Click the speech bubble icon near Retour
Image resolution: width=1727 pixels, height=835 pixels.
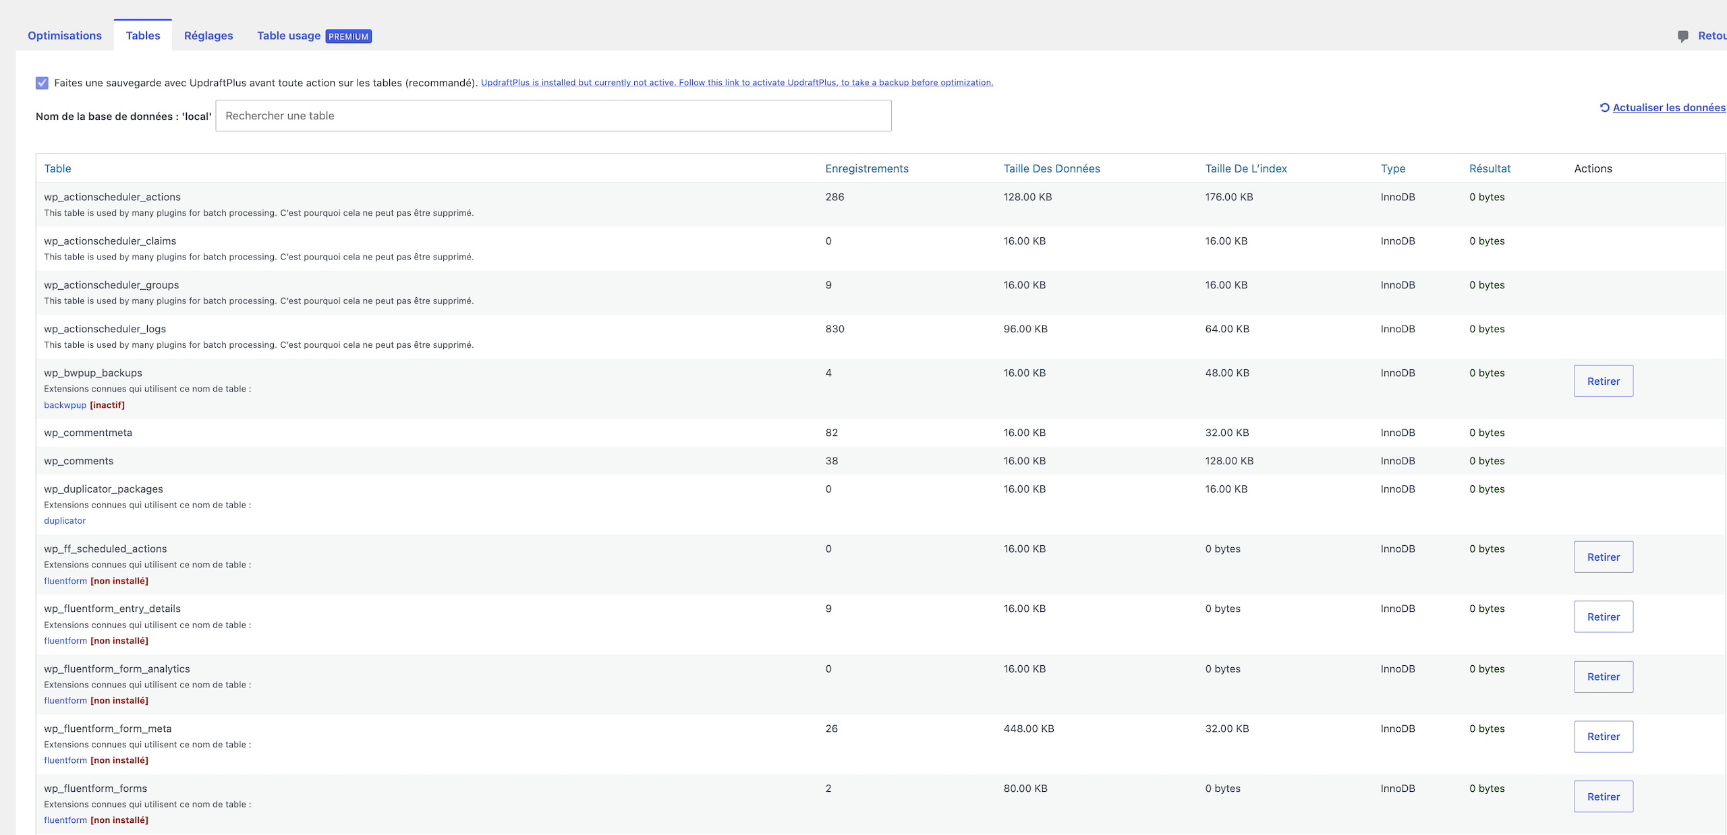[1683, 36]
